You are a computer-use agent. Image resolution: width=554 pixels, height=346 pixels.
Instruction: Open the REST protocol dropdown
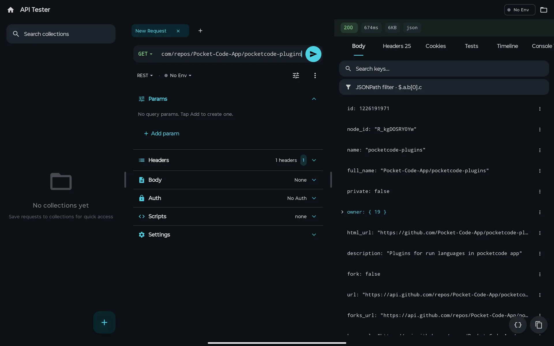(x=145, y=76)
